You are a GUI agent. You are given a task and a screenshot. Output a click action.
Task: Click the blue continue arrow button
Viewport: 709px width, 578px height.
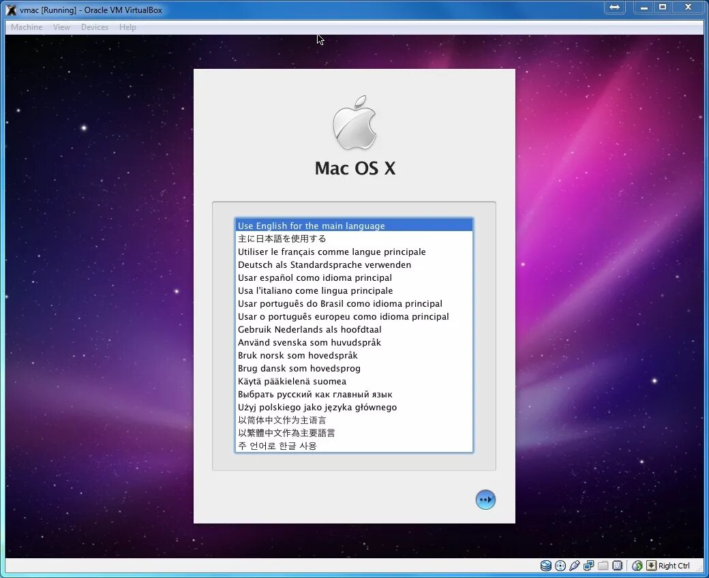pos(485,500)
